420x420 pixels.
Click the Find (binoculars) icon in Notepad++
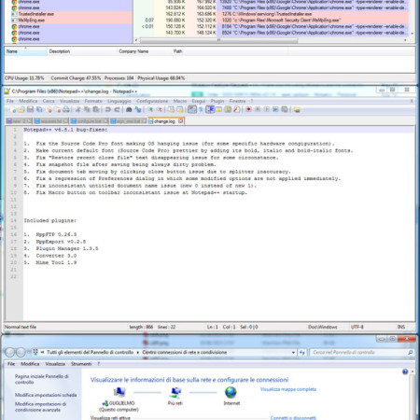129,109
